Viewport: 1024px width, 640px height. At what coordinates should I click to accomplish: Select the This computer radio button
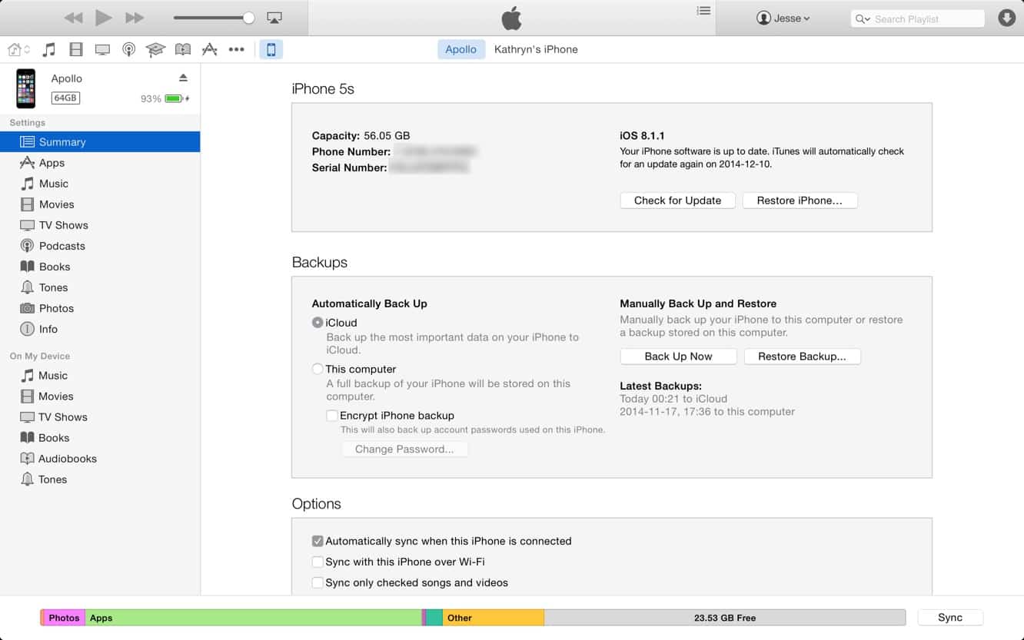(318, 369)
